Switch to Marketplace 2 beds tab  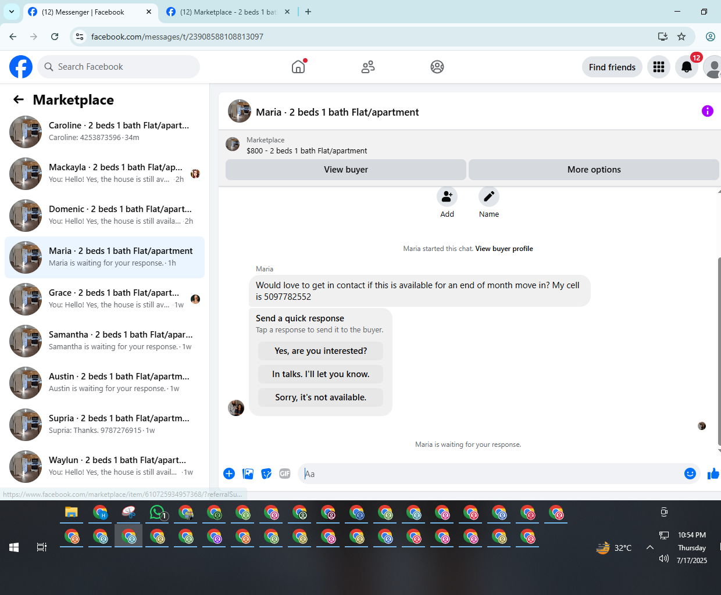(228, 12)
